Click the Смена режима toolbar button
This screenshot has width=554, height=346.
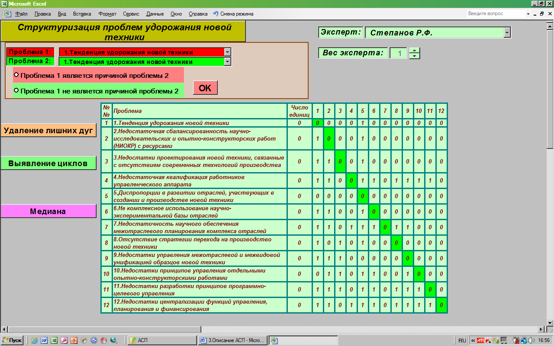pos(233,14)
